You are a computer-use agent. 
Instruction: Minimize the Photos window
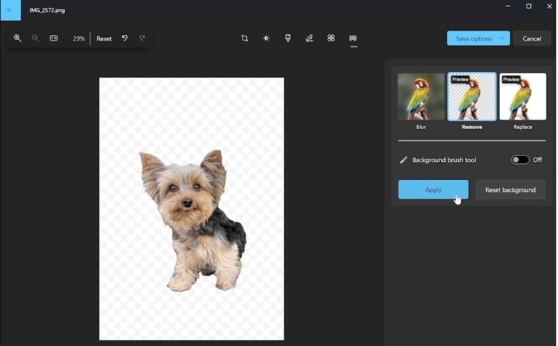pos(508,6)
